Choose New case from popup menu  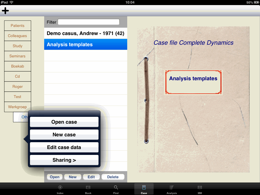click(x=64, y=135)
